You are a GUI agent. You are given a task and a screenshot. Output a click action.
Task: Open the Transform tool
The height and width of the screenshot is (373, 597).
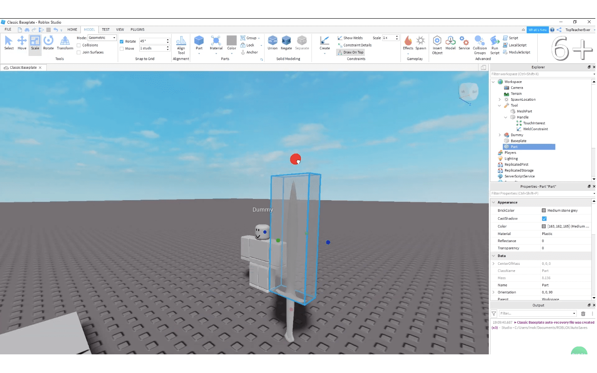[65, 43]
